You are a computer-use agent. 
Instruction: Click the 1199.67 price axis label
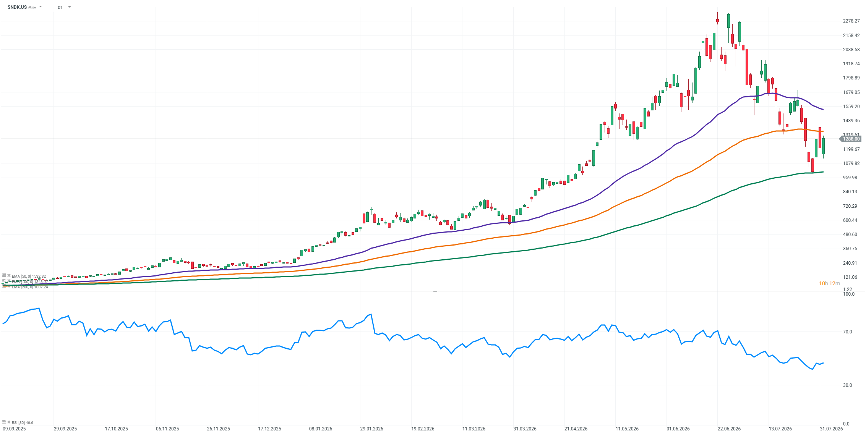point(851,149)
